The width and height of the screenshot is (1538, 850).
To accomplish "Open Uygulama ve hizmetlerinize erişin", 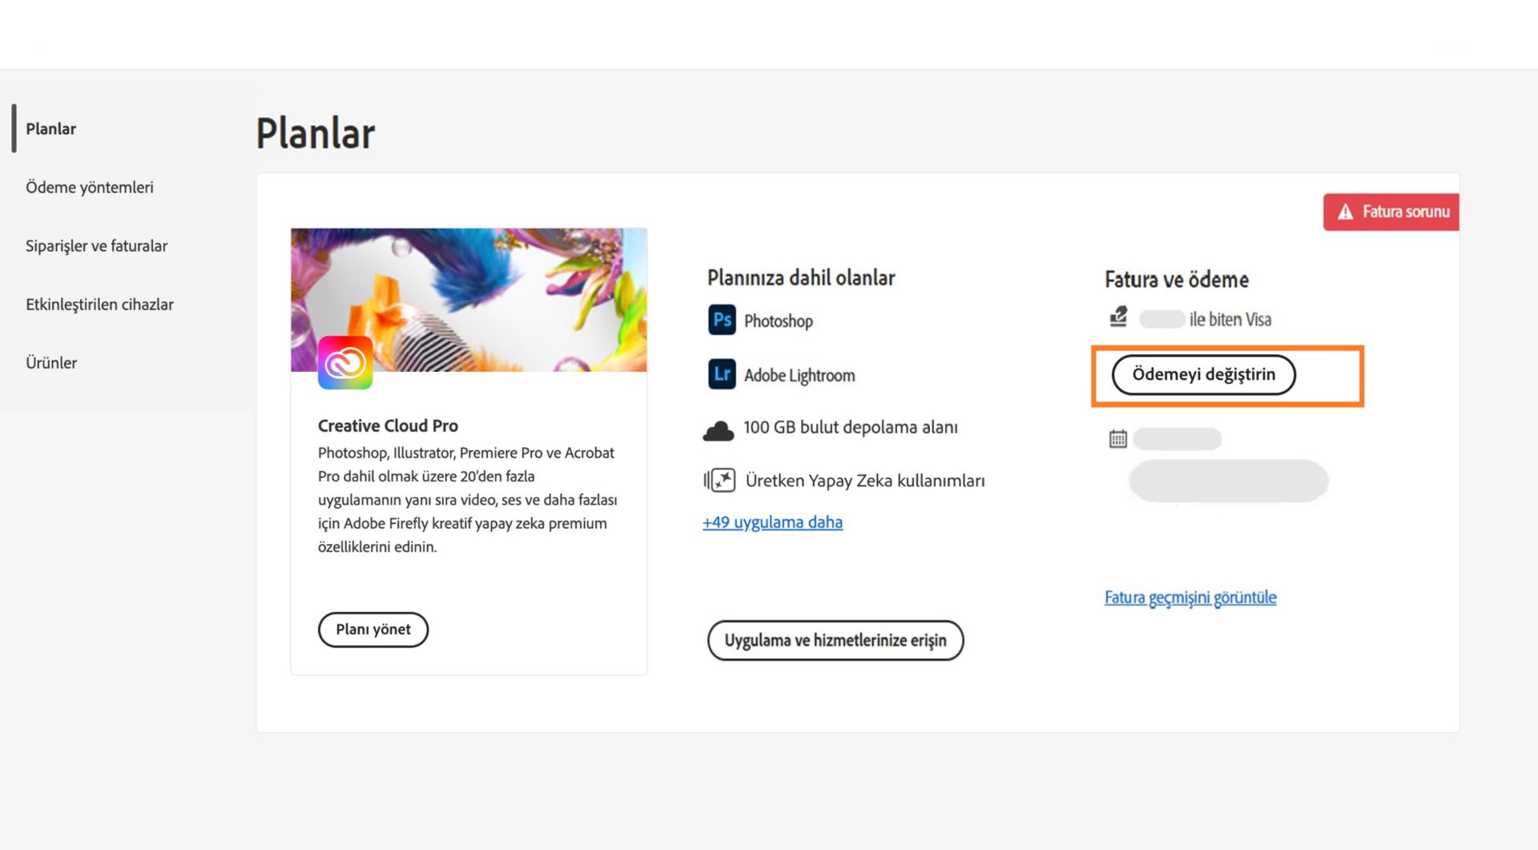I will coord(835,640).
